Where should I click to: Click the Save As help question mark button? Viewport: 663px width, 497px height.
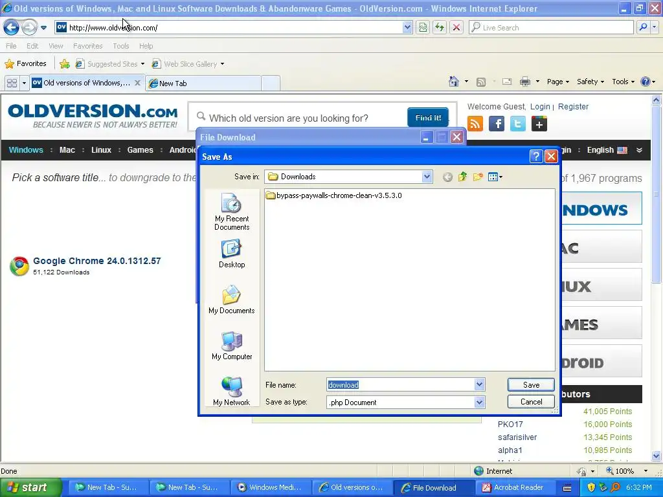coord(535,157)
